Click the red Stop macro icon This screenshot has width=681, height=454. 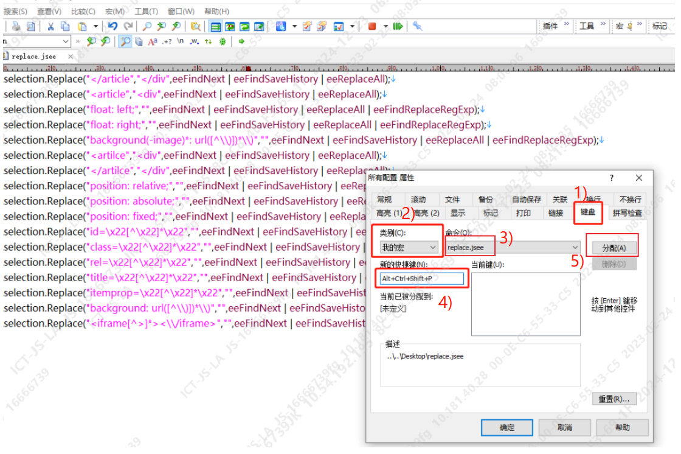point(372,26)
